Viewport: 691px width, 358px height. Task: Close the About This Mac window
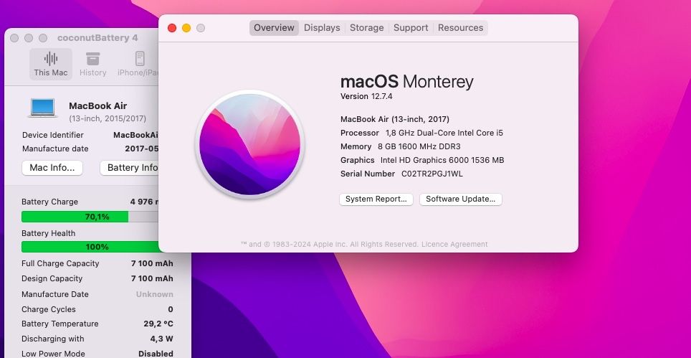point(172,28)
